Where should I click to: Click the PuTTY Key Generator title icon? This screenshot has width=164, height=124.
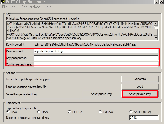[3, 2]
